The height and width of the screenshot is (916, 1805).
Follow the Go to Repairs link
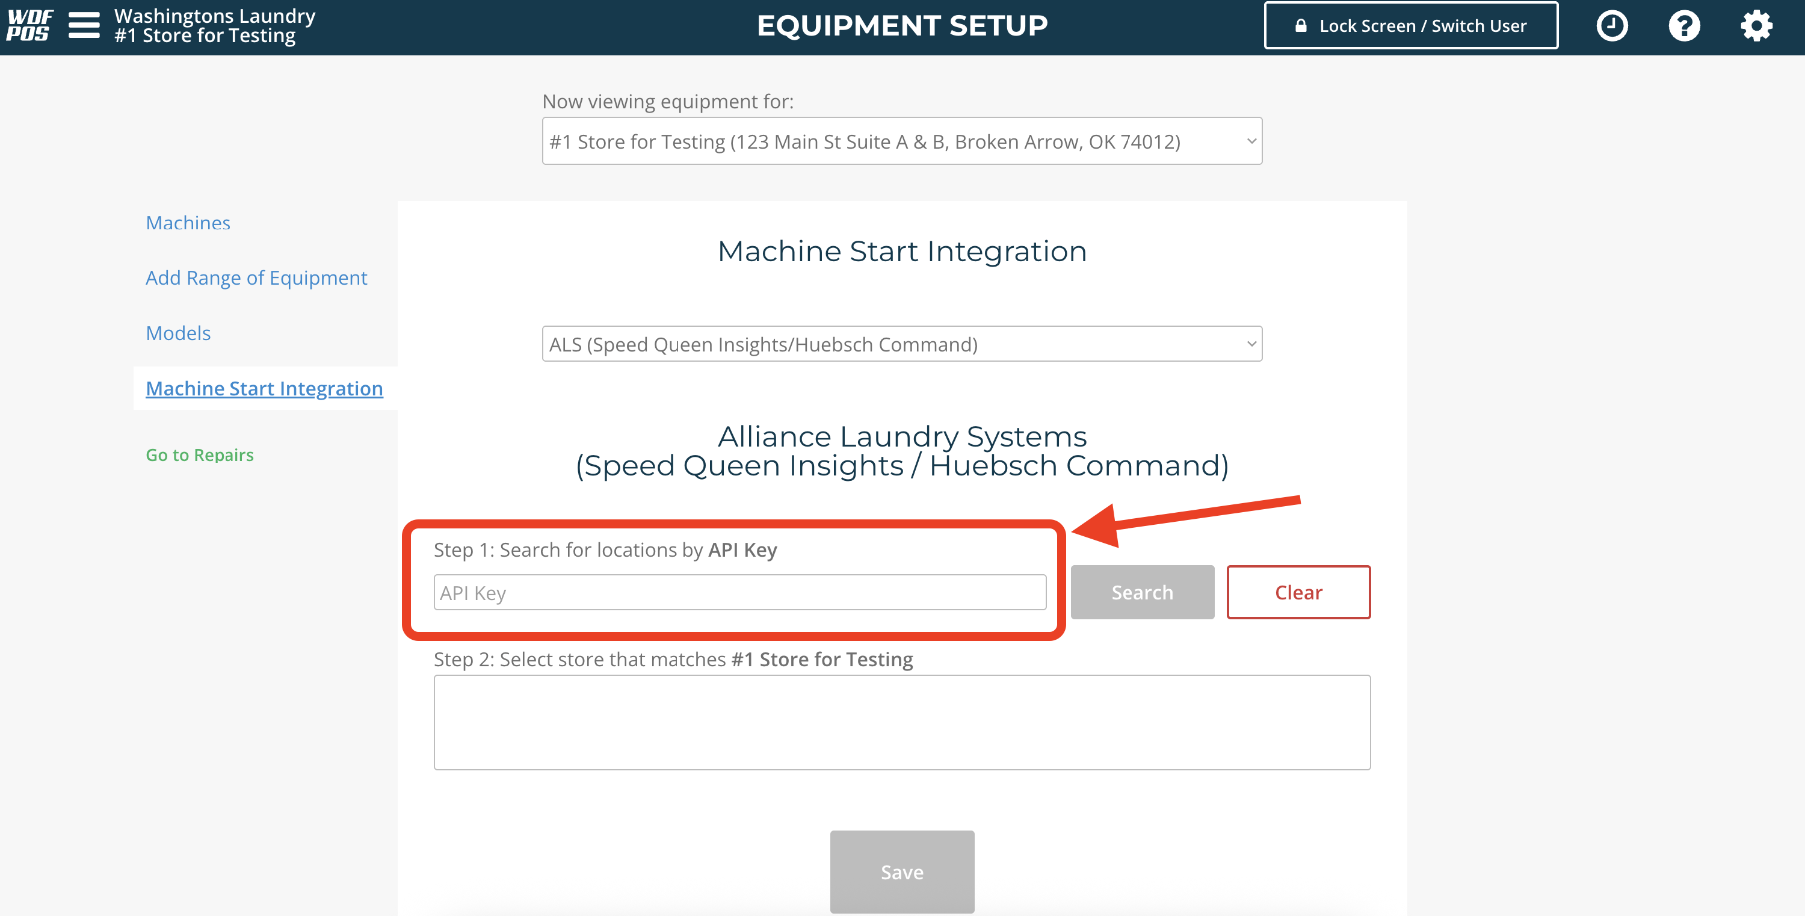point(199,455)
